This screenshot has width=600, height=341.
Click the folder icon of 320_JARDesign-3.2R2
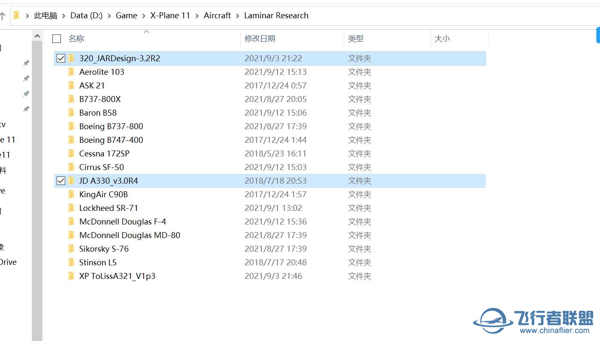(72, 58)
